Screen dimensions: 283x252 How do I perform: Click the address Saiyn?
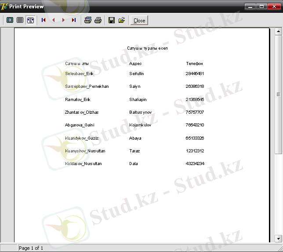click(135, 86)
